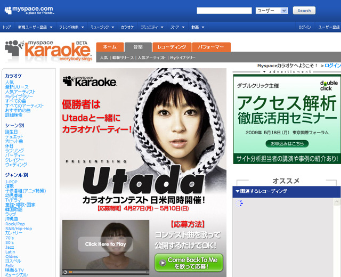Click the Search button
The width and height of the screenshot is (341, 277).
[x=304, y=11]
